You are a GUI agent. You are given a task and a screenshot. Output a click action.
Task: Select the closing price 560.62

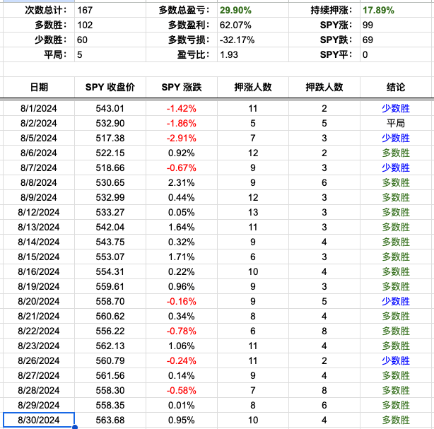pyautogui.click(x=110, y=316)
